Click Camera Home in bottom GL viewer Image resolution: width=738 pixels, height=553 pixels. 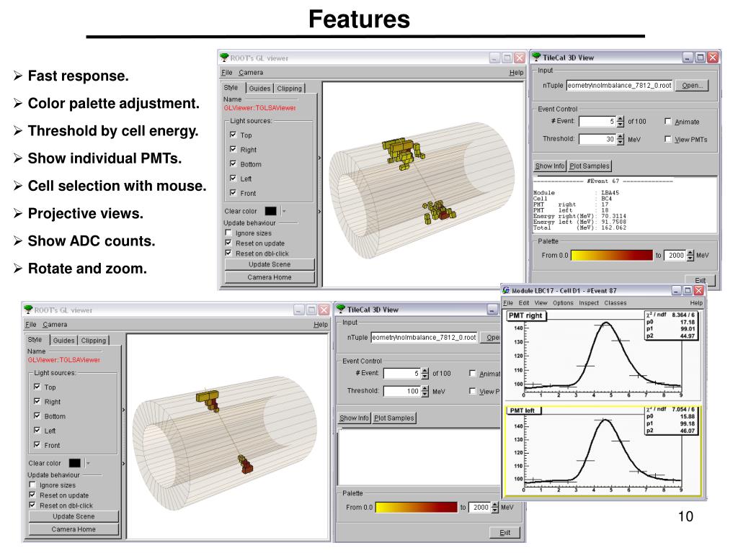click(x=74, y=529)
